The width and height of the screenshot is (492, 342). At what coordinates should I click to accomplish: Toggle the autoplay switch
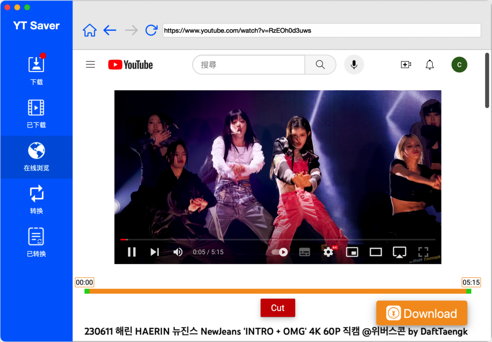click(x=280, y=252)
